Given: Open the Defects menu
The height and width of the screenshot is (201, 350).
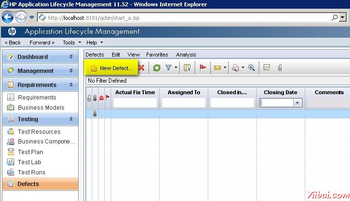Looking at the screenshot, I should click(x=95, y=55).
